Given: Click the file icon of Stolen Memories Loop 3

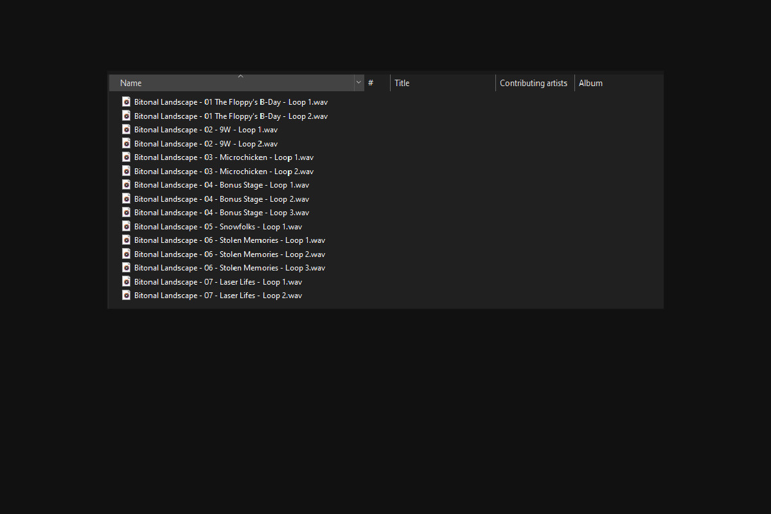Looking at the screenshot, I should click(x=127, y=267).
